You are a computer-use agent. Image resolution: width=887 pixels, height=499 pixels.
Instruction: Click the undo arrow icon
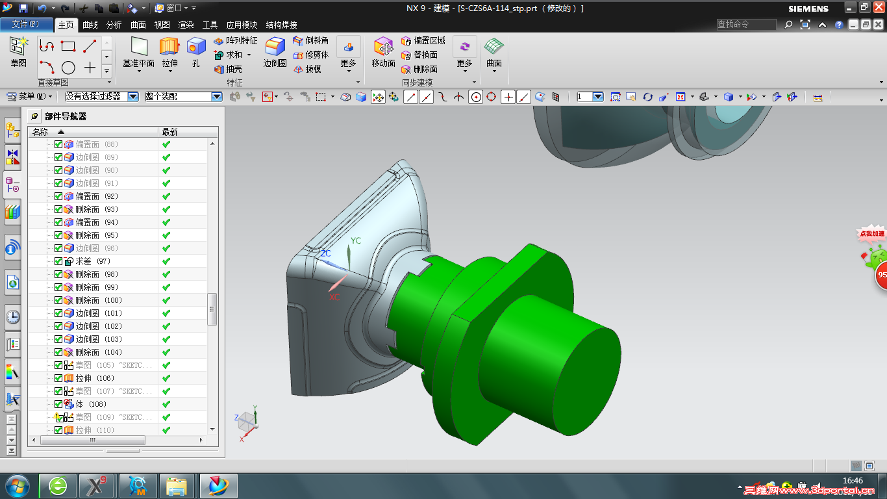click(x=42, y=8)
